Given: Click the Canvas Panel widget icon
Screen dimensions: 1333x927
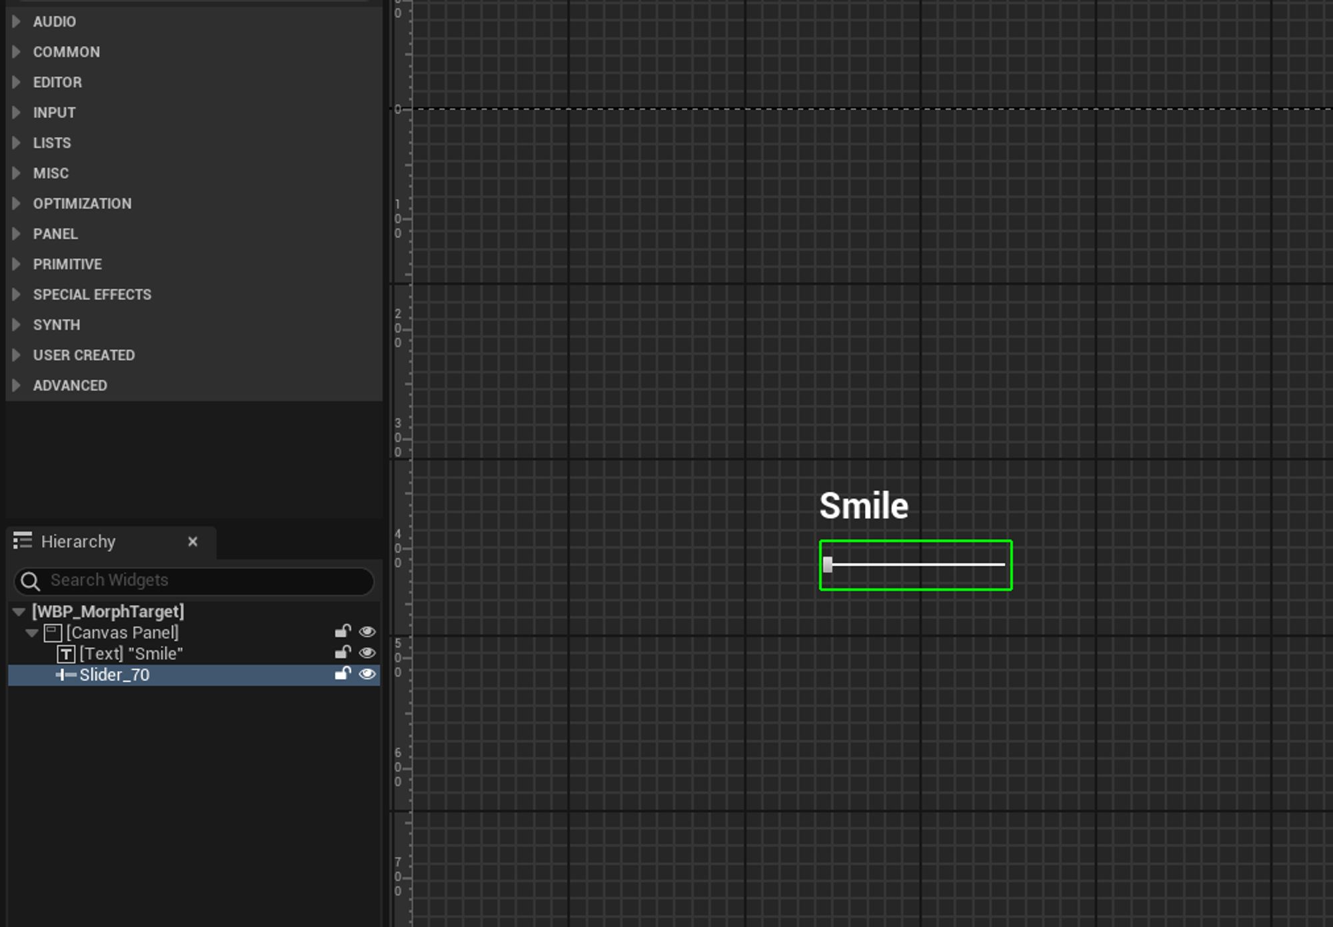Looking at the screenshot, I should [53, 632].
